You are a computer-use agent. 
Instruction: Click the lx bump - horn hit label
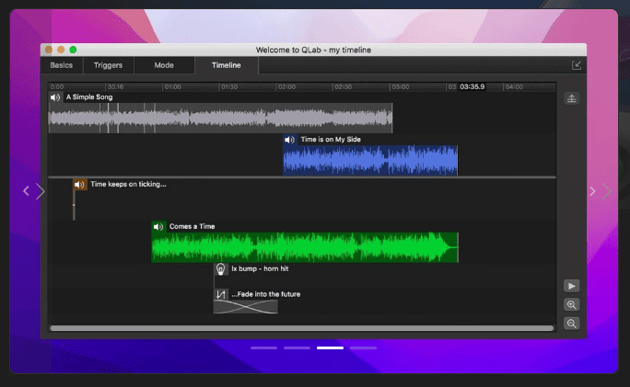click(260, 268)
